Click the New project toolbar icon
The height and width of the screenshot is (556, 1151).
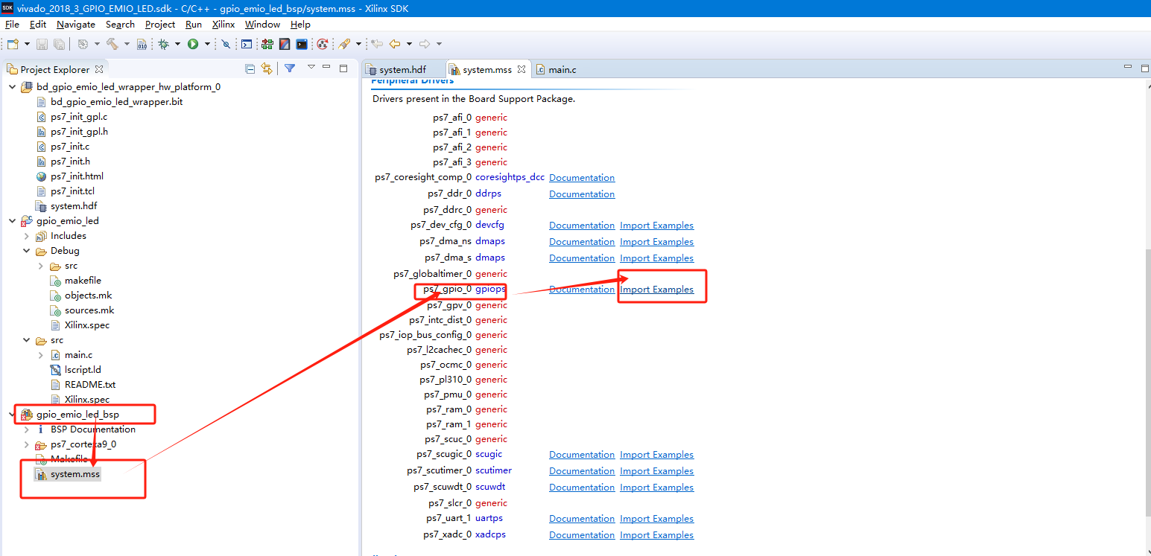(x=13, y=44)
